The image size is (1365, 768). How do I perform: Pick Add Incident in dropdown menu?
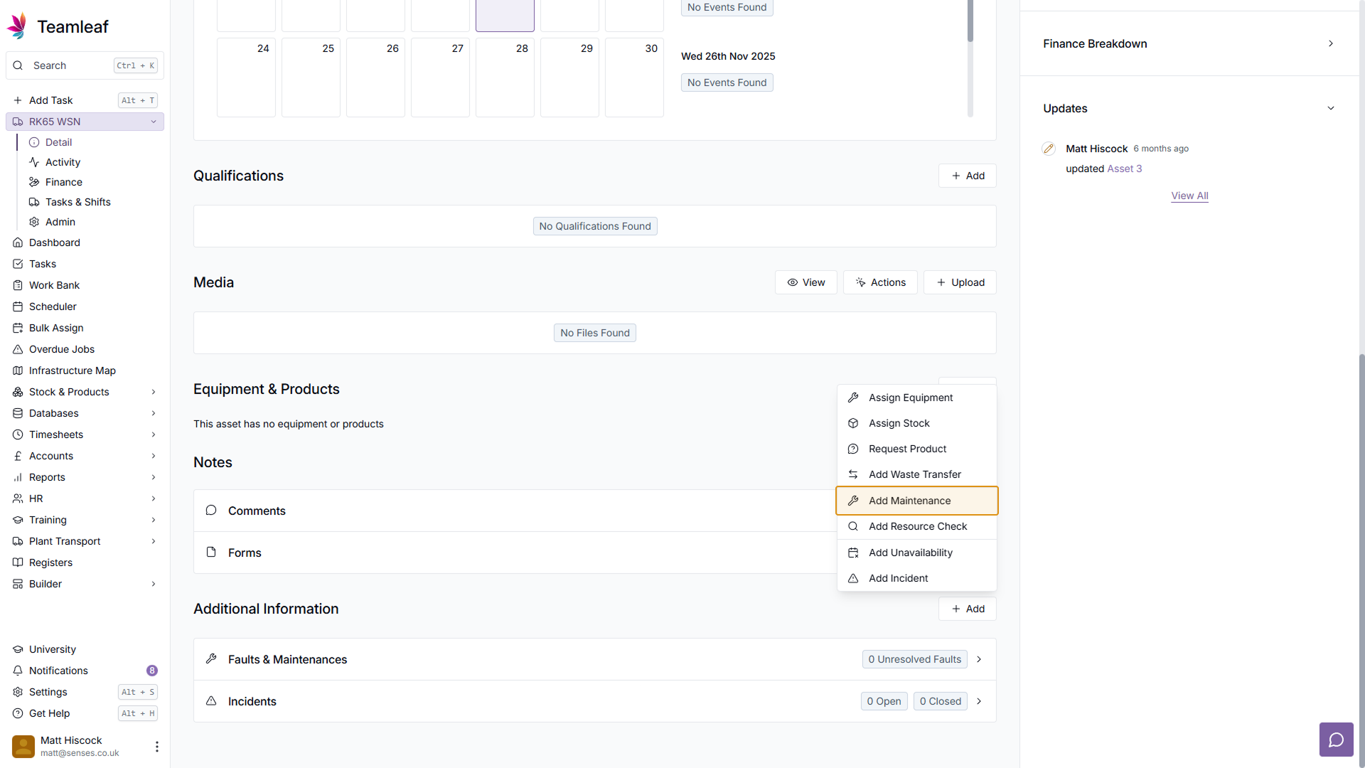[898, 578]
